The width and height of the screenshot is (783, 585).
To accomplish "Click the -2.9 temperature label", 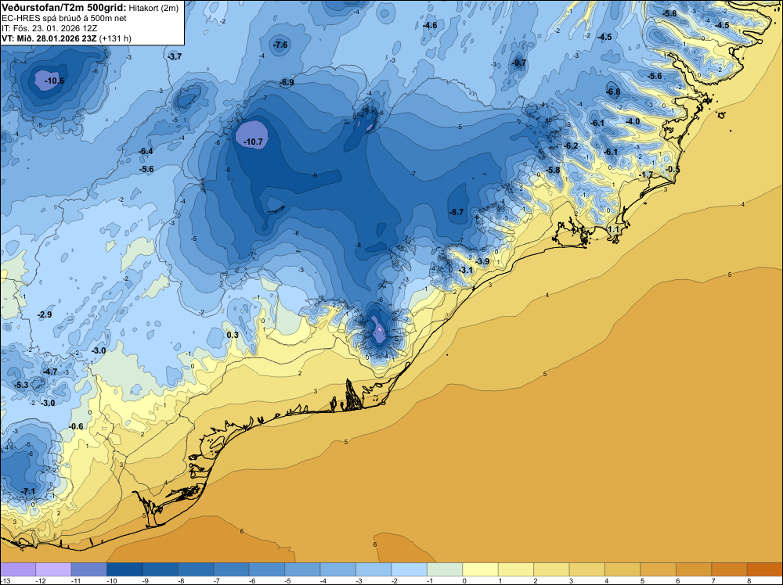I will tap(45, 314).
